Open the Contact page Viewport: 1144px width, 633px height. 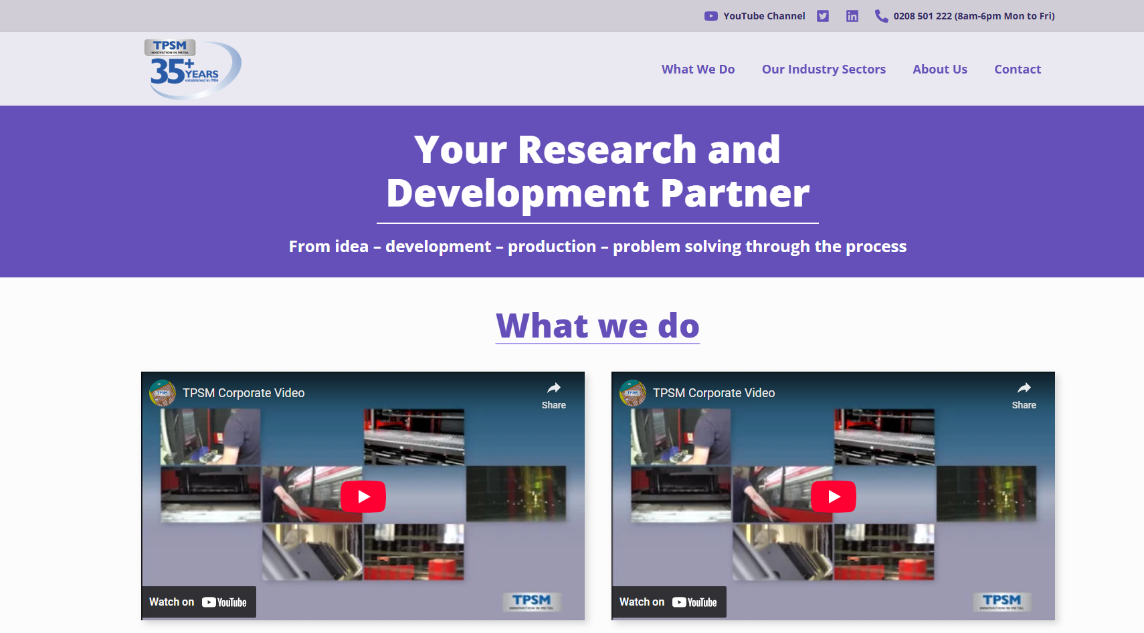1018,70
